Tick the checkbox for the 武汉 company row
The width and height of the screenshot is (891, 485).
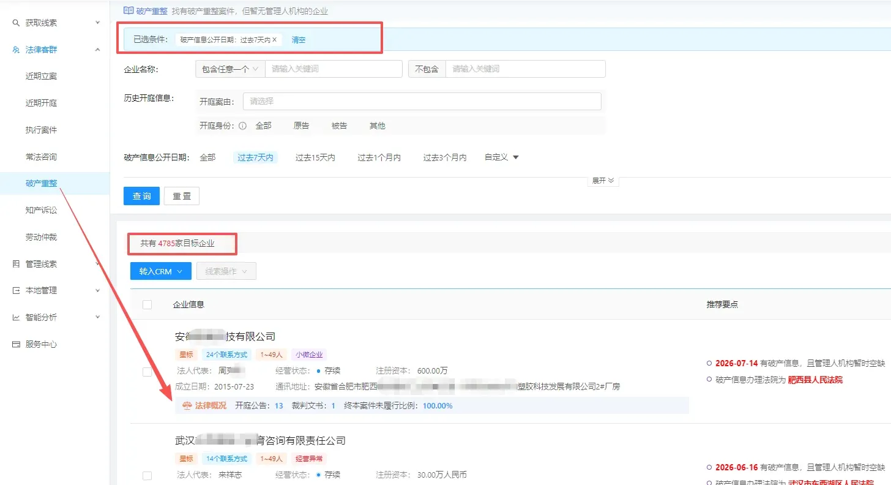147,475
